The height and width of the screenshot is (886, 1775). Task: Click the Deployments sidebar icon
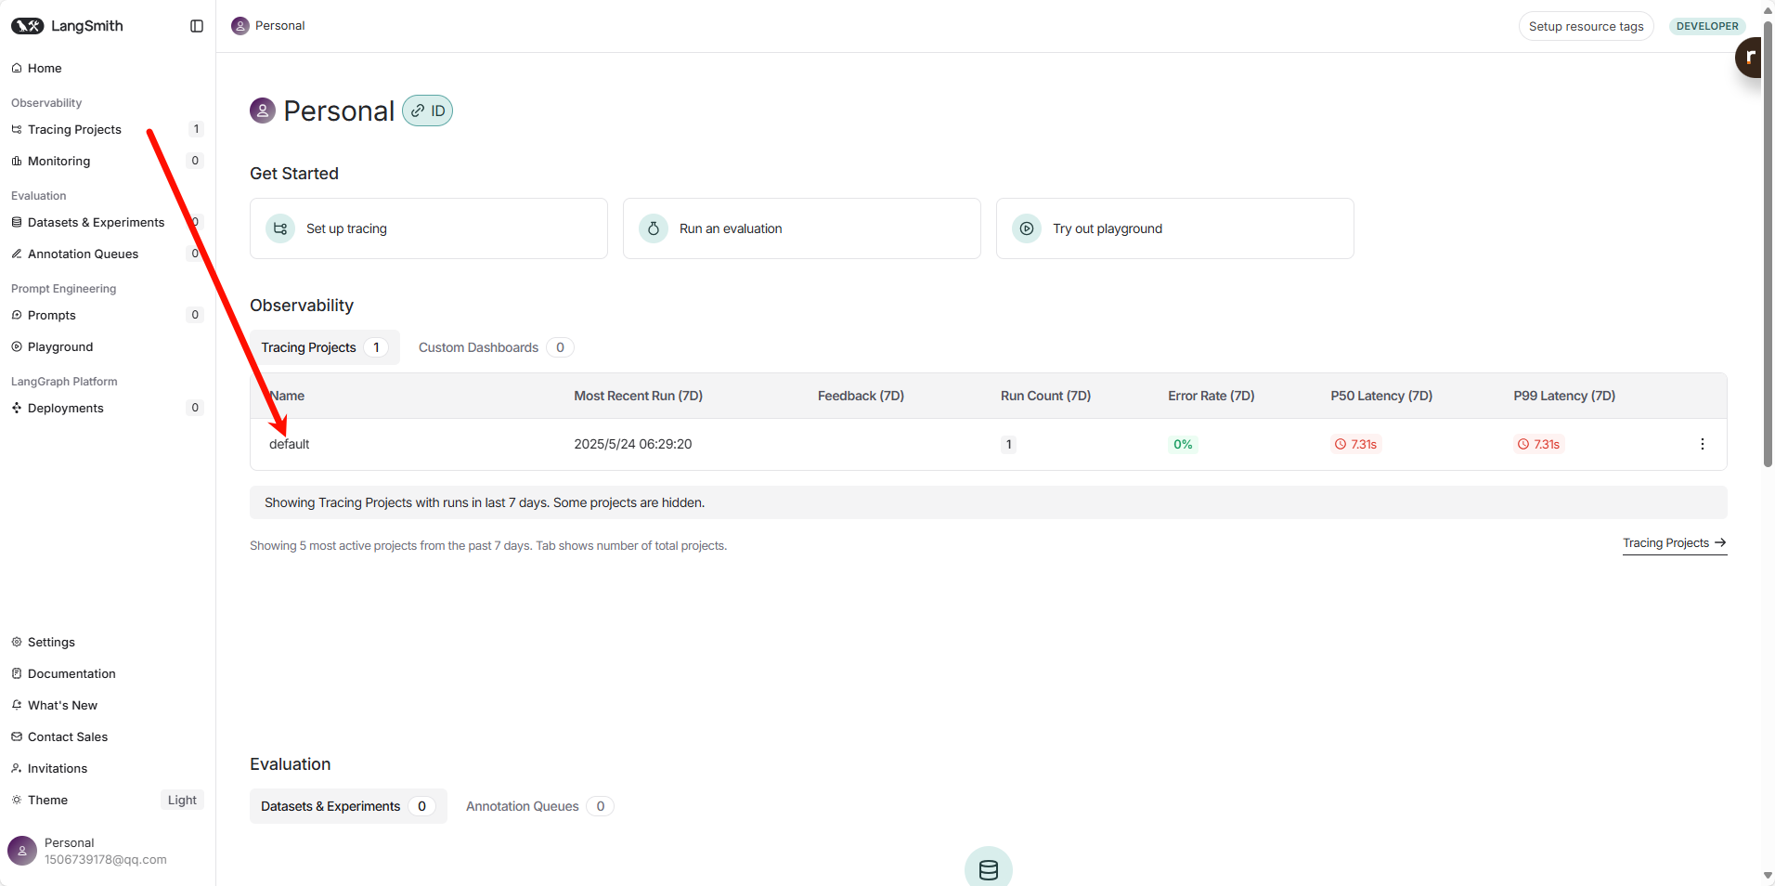17,408
